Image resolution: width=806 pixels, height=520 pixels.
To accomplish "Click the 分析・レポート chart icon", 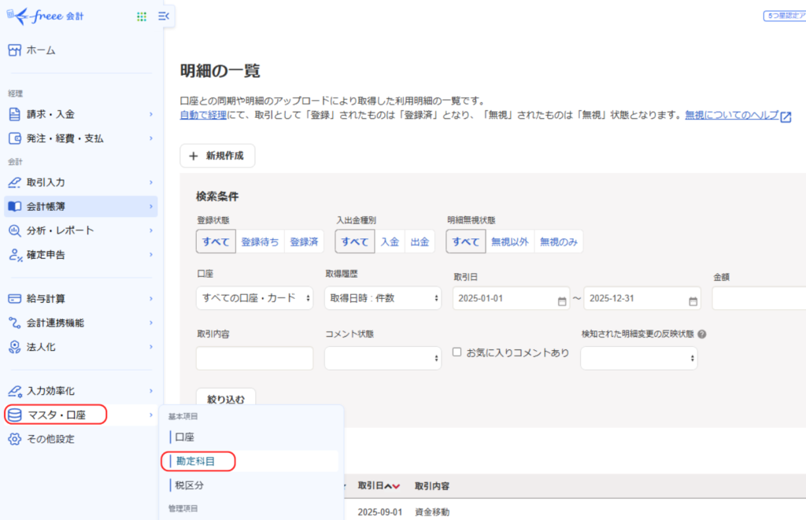I will click(x=14, y=230).
